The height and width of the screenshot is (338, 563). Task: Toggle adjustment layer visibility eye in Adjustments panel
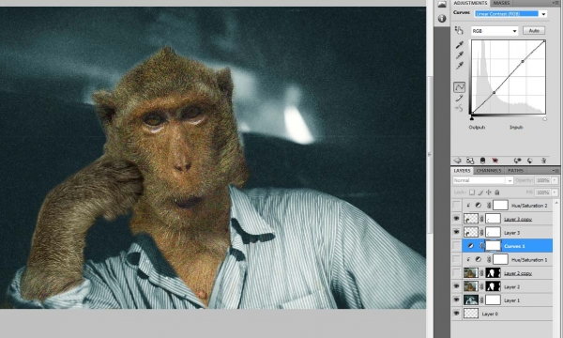coord(495,161)
